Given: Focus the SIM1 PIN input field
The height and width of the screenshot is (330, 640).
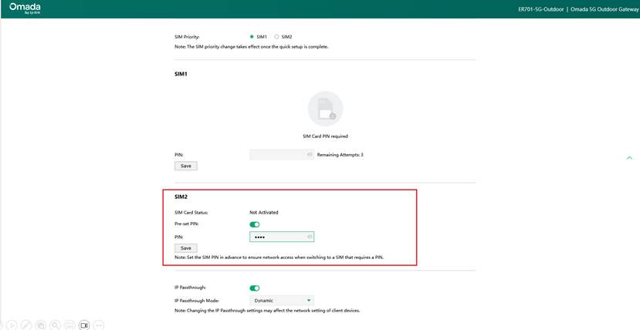Looking at the screenshot, I should (x=278, y=154).
